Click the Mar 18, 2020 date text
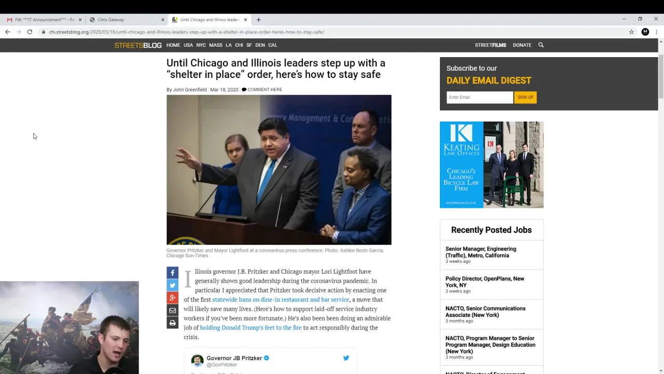This screenshot has width=664, height=374. (x=224, y=90)
